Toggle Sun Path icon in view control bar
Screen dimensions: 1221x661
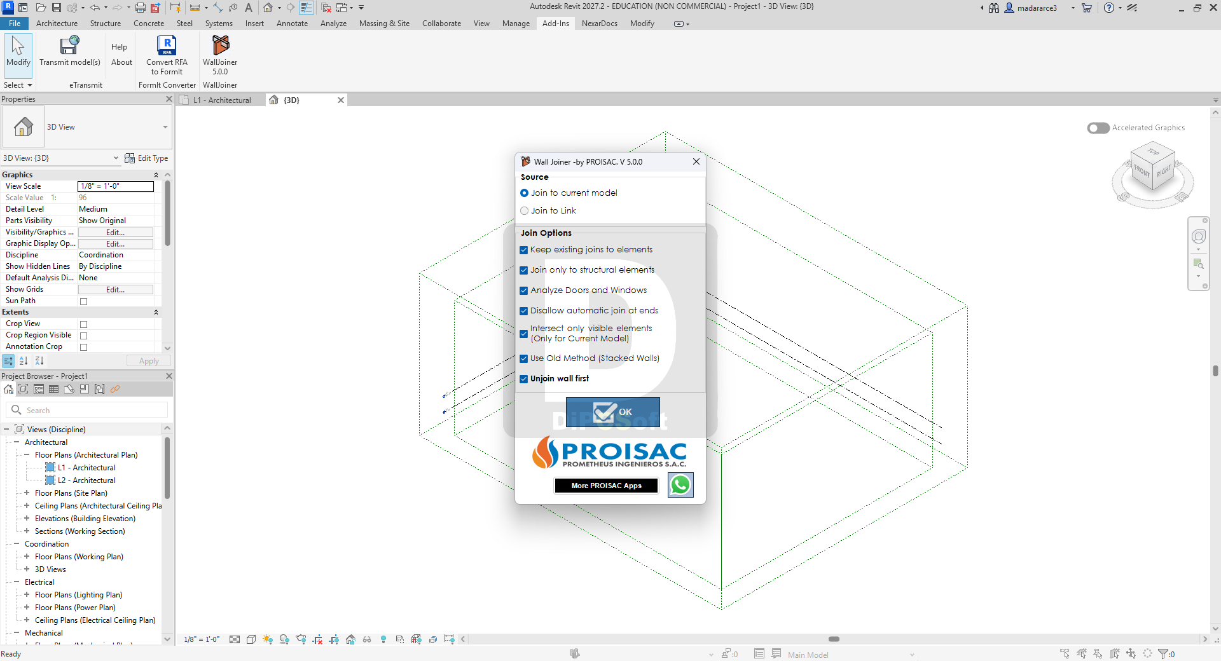268,639
